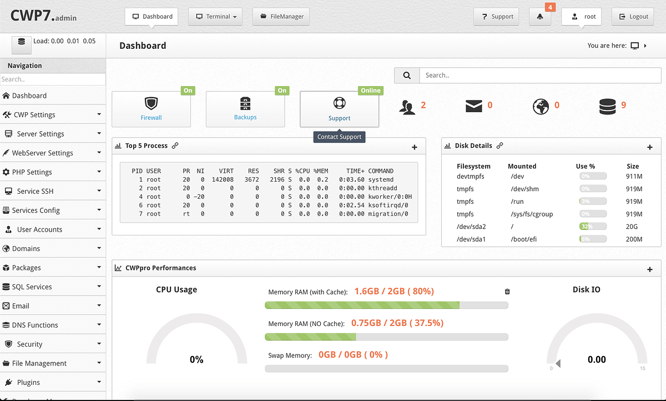Click the monitor breadcrumb icon
Viewport: 666px width, 401px height.
tap(635, 46)
